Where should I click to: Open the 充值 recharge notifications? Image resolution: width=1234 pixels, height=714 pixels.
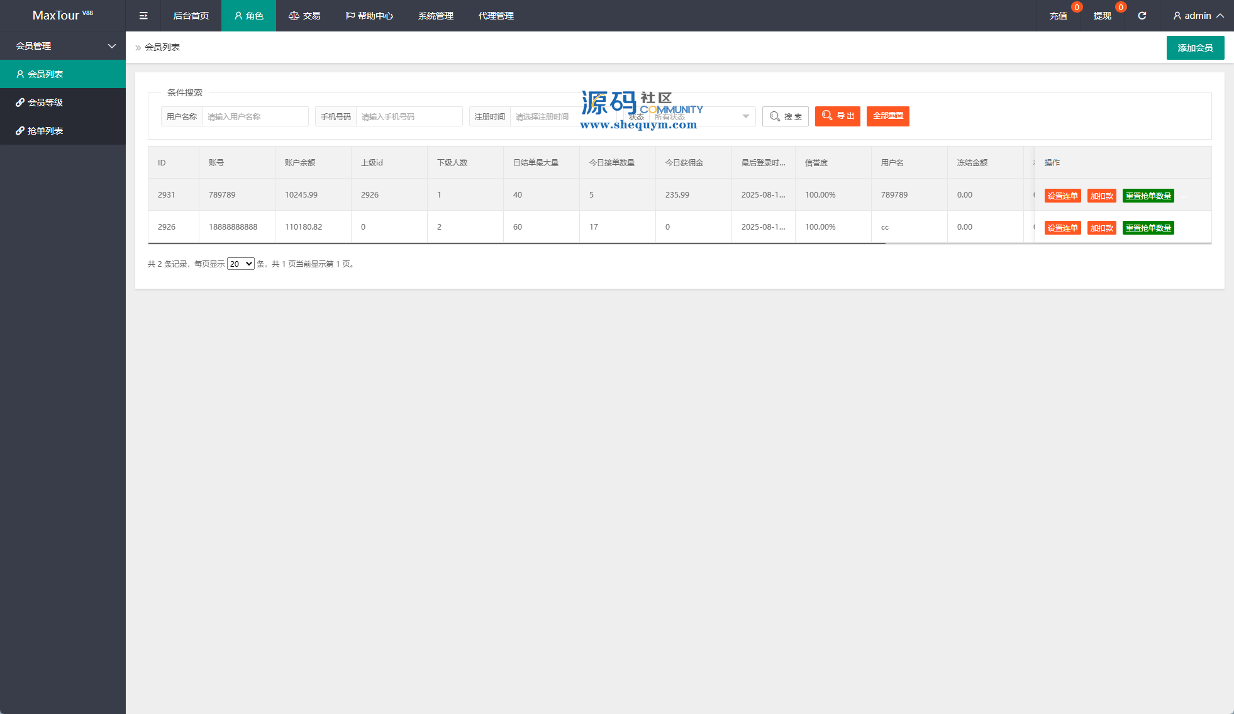[x=1058, y=16]
